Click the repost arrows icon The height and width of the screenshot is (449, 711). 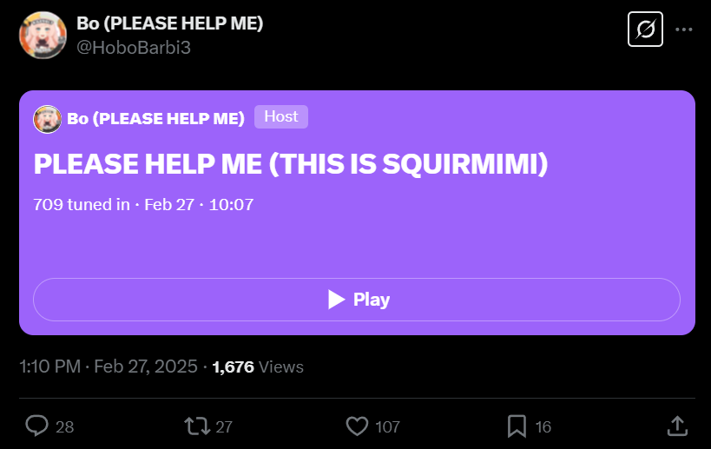click(x=197, y=426)
